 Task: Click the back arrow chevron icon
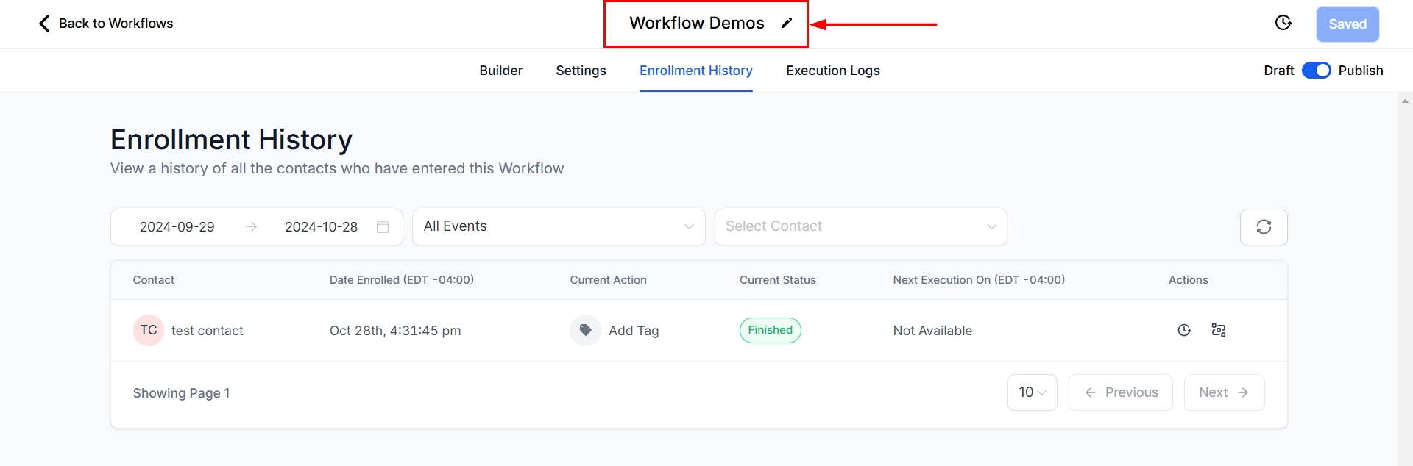[44, 24]
